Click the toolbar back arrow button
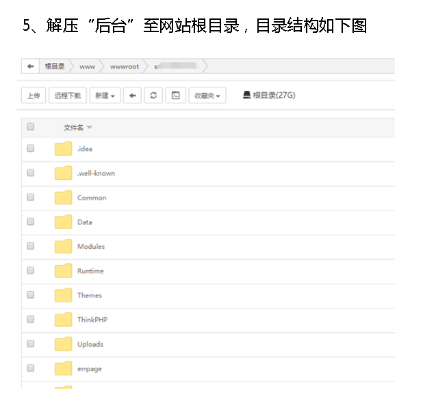 (132, 96)
